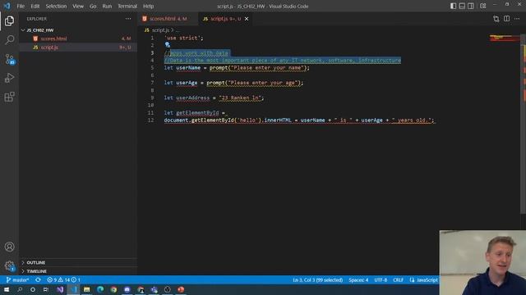The height and width of the screenshot is (295, 526).
Task: Toggle bottom panel layout button
Action: tap(462, 6)
